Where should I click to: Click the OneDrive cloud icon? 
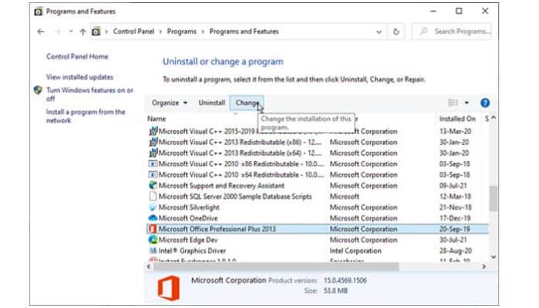[x=153, y=218]
